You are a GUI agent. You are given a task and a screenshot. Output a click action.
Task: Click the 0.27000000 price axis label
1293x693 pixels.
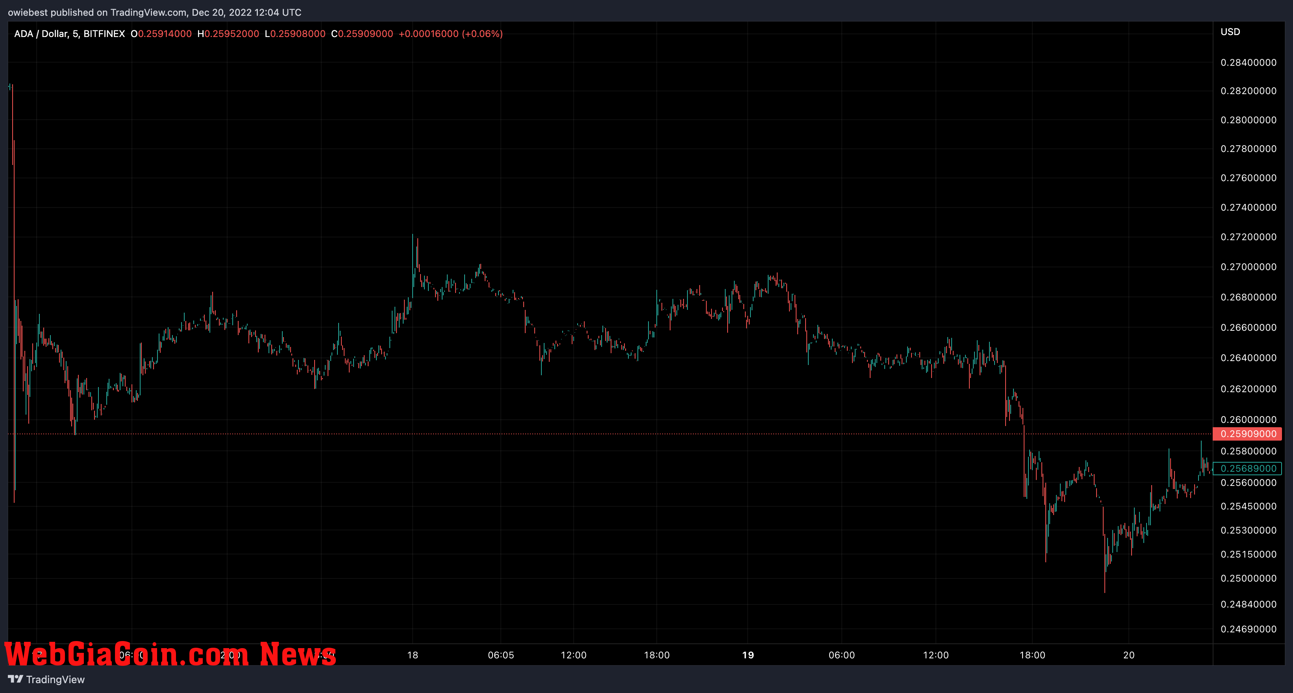pyautogui.click(x=1249, y=267)
